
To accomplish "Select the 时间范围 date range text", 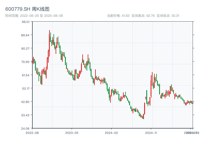I will point(34,16).
